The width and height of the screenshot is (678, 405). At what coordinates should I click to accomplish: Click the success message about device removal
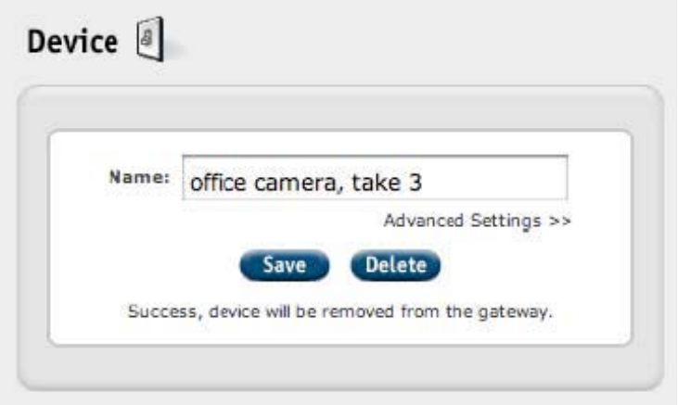[340, 311]
